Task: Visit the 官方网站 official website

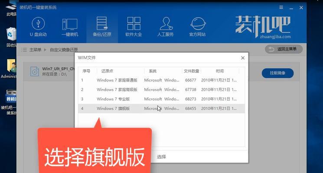Action: coord(197,27)
